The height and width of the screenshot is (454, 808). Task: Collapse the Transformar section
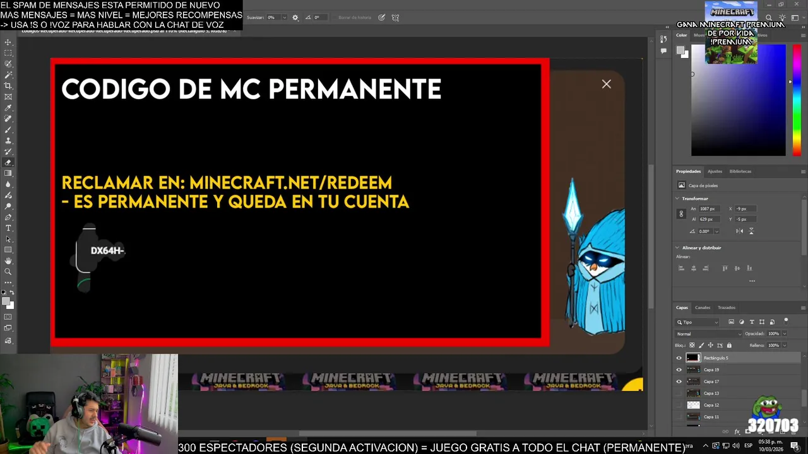point(677,199)
